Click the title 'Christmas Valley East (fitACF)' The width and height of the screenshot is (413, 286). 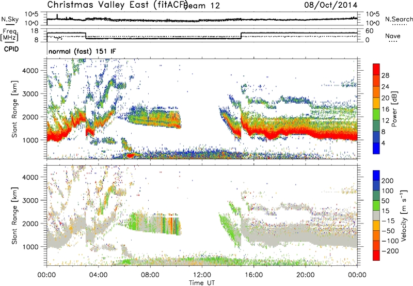[118, 5]
